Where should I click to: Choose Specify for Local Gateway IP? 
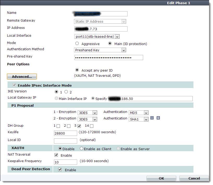[x=93, y=98]
